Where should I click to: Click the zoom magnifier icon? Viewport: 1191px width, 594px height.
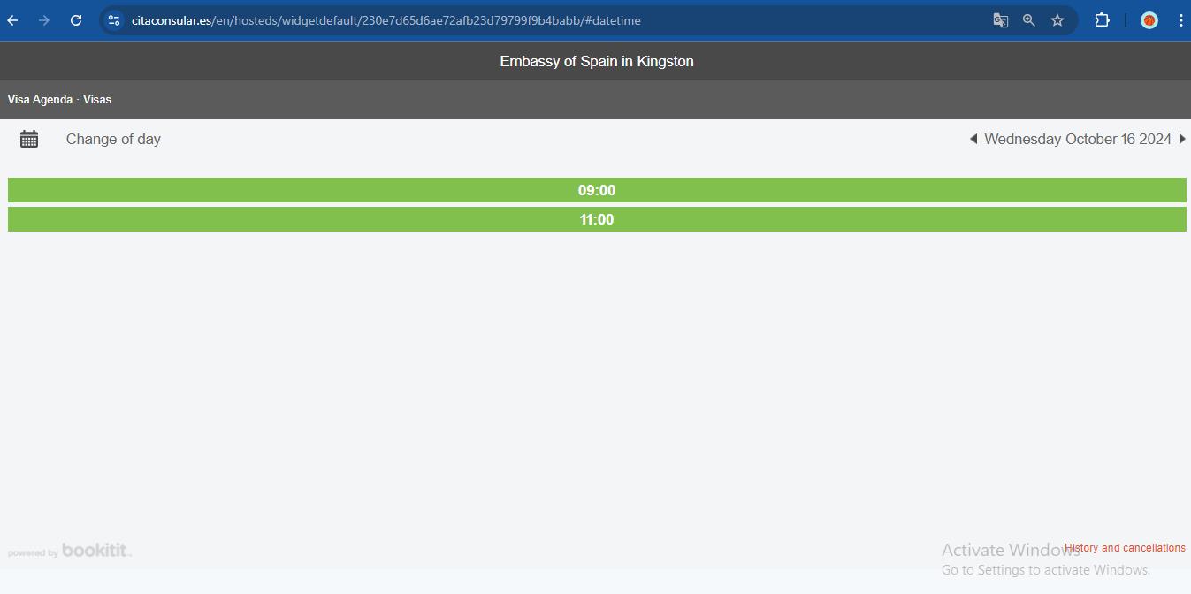(1028, 20)
